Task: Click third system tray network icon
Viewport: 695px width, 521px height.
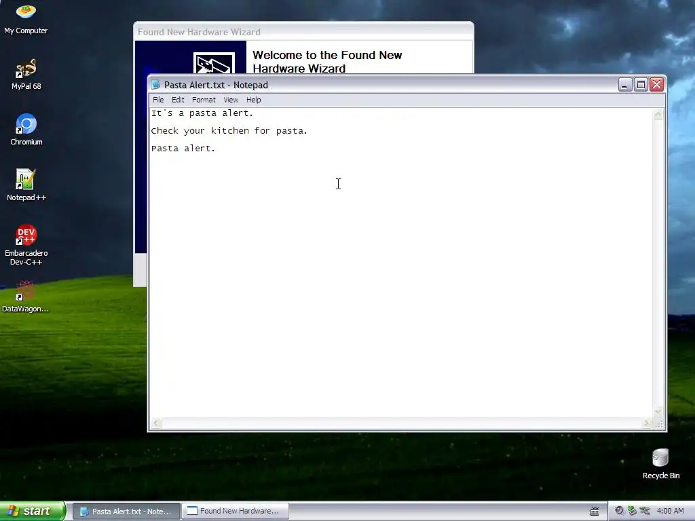Action: (x=645, y=511)
